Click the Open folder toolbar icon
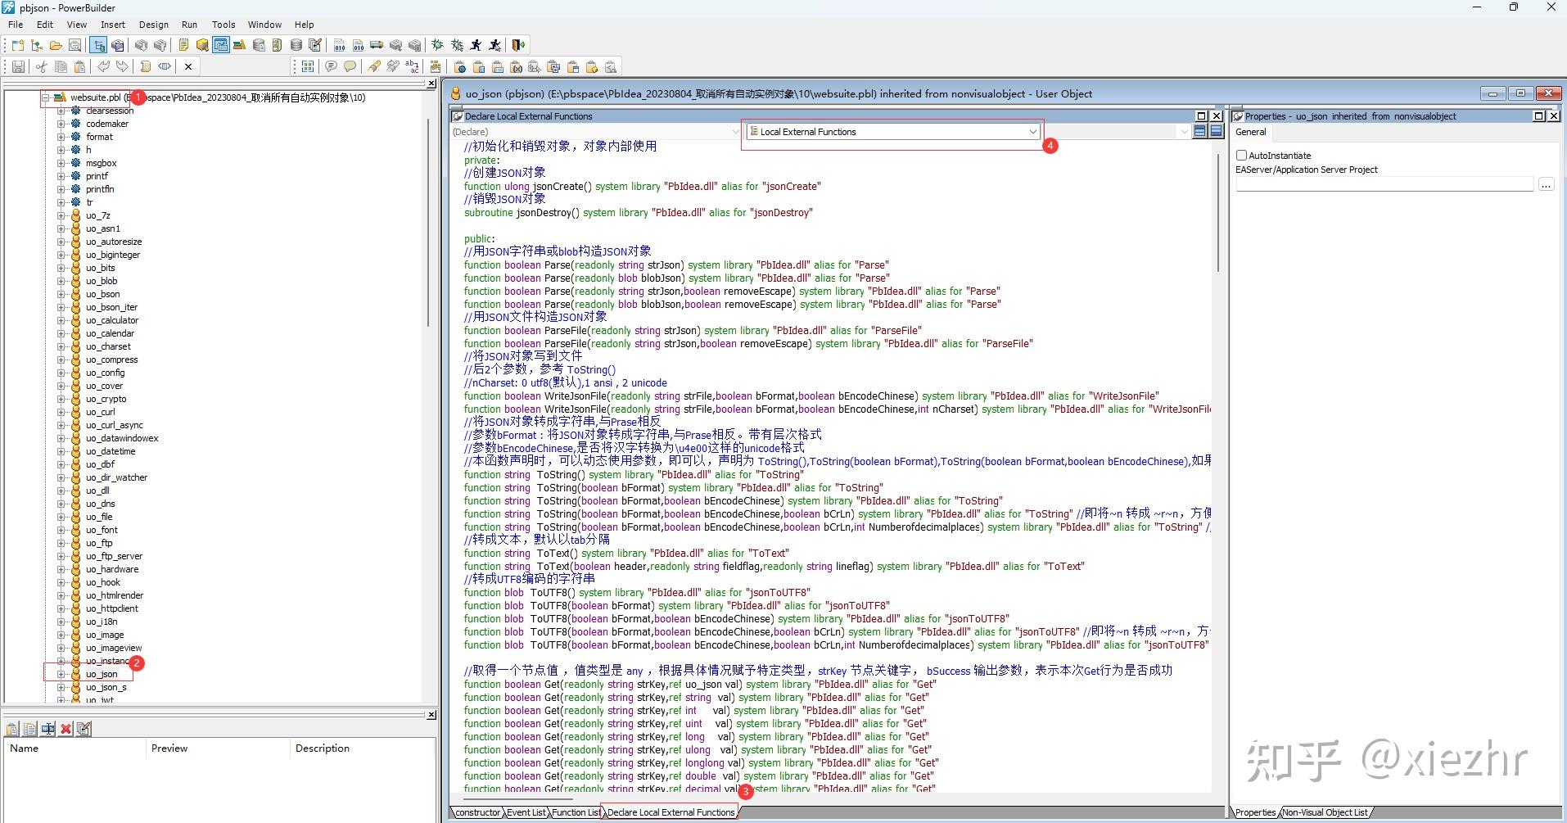Screen dimensions: 1567x823 click(56, 45)
